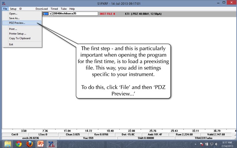Image resolution: width=237 pixels, height=148 pixels.
Task: Click evch:20.0236 status cell
Action: pyautogui.click(x=31, y=138)
